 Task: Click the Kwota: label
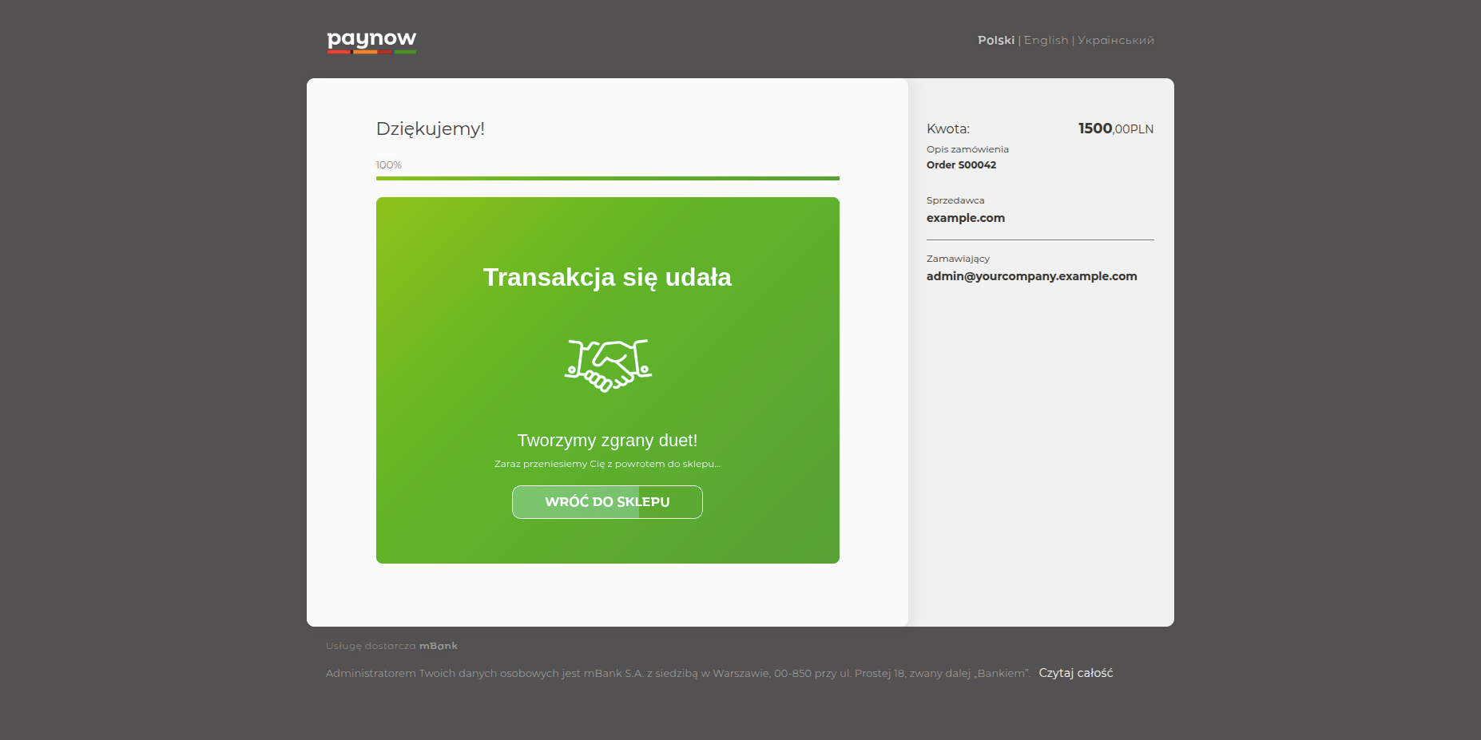click(x=948, y=129)
